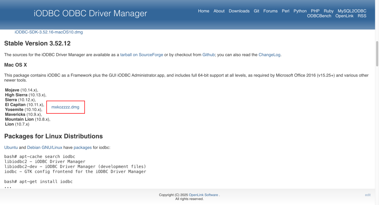
Task: Download the mxkozzzz.dmg file
Action: coord(65,107)
